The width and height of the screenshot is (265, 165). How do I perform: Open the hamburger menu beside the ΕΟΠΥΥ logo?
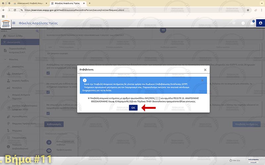(14, 23)
